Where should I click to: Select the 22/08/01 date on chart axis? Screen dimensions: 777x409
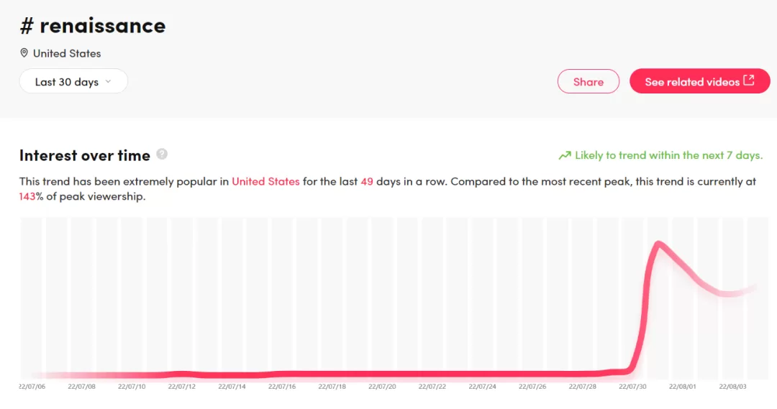click(x=682, y=386)
